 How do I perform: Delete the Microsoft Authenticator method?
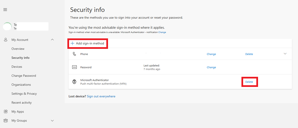[x=249, y=82]
